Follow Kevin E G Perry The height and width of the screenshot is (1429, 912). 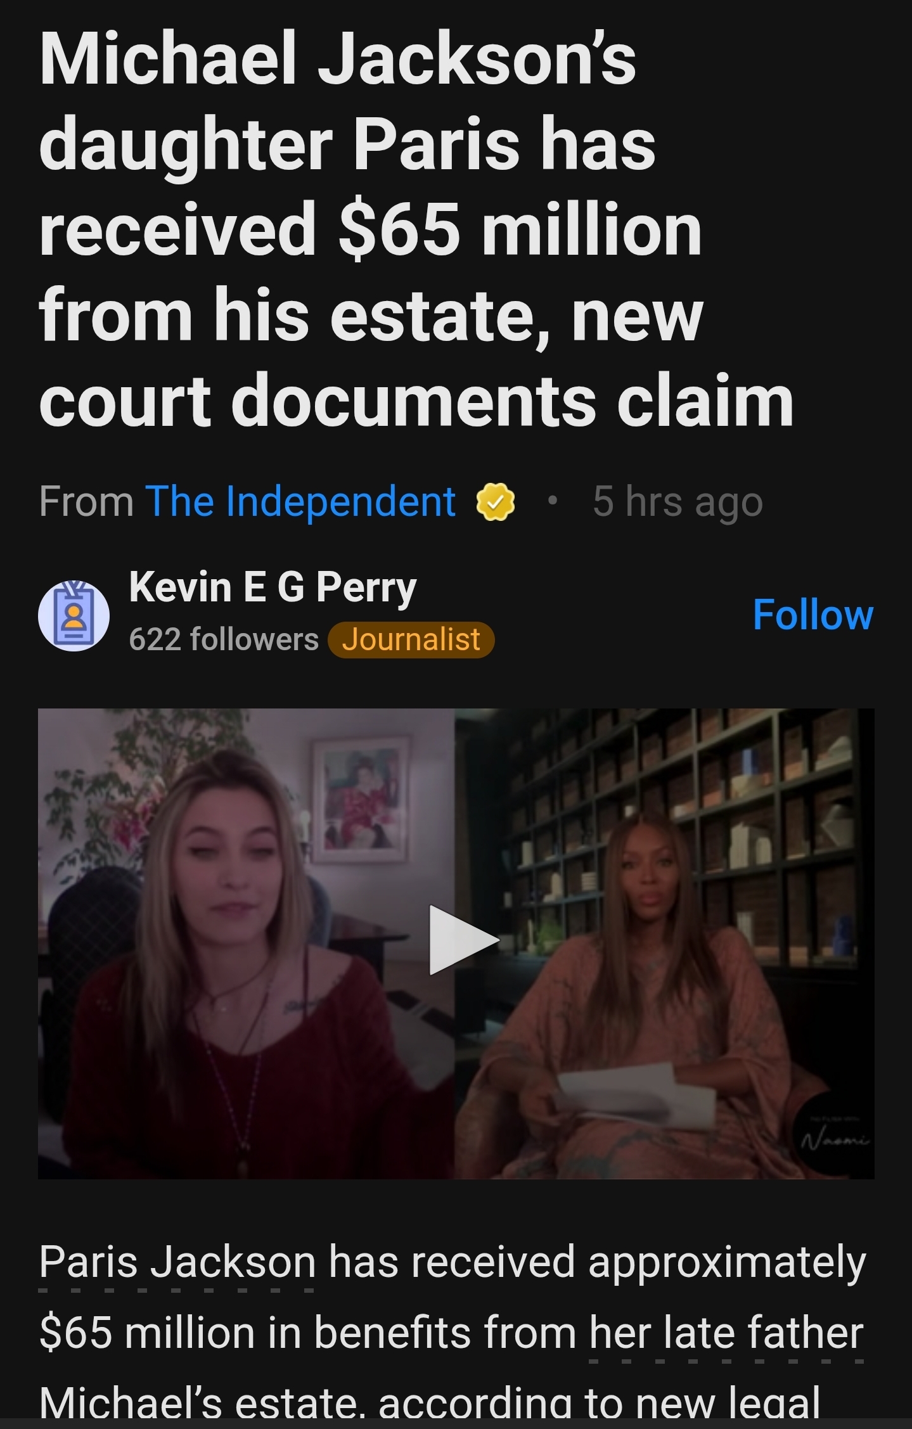click(812, 615)
